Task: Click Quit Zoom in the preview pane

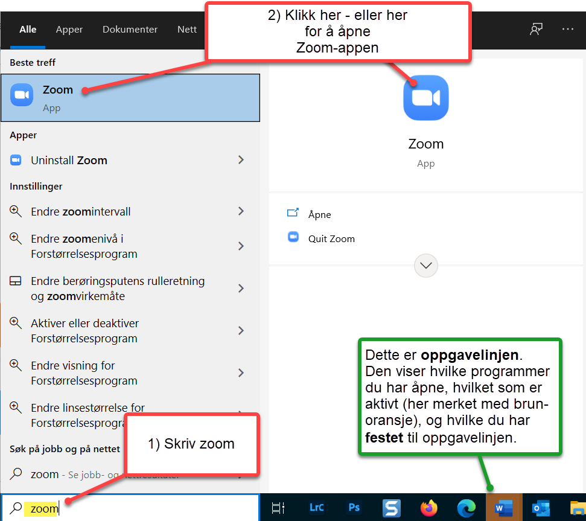Action: (331, 238)
